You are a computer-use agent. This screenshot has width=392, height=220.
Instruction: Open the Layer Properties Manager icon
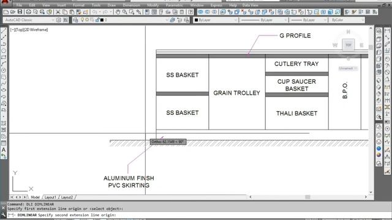(75, 20)
